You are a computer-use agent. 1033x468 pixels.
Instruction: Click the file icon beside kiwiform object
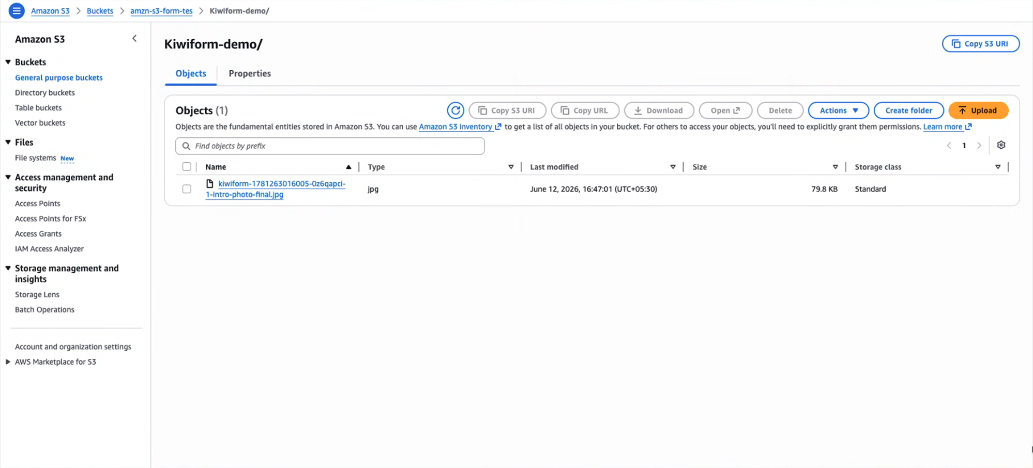coord(210,183)
